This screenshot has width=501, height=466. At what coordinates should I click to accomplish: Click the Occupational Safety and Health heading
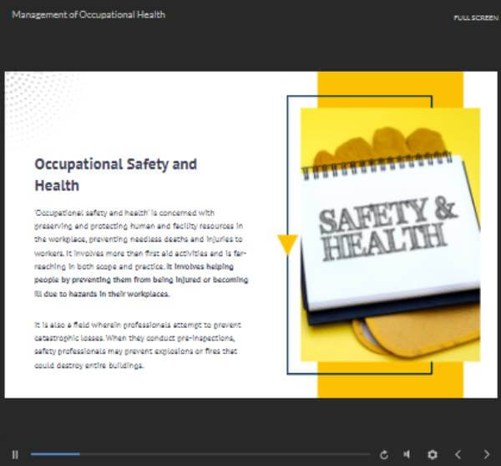click(x=115, y=174)
